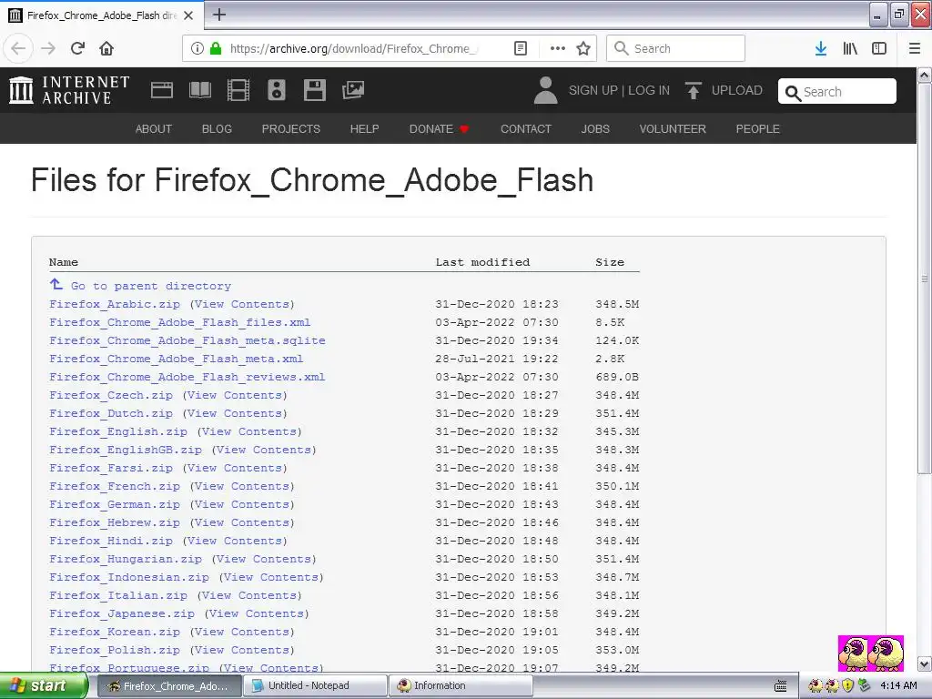Switch to Information taskbar item
Screen dimensions: 932x699
(x=461, y=686)
